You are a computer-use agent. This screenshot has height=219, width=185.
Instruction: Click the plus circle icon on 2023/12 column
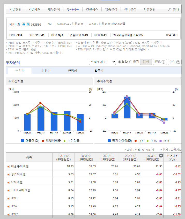(x=161, y=156)
